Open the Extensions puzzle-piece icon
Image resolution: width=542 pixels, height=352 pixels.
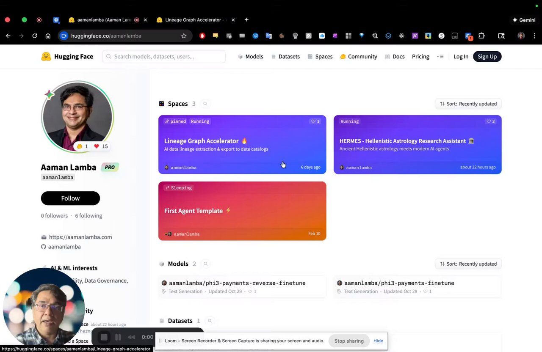tap(481, 36)
